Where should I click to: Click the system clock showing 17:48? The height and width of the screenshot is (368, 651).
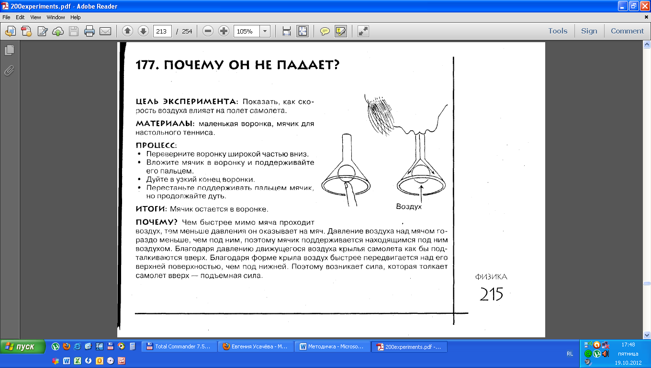(629, 345)
